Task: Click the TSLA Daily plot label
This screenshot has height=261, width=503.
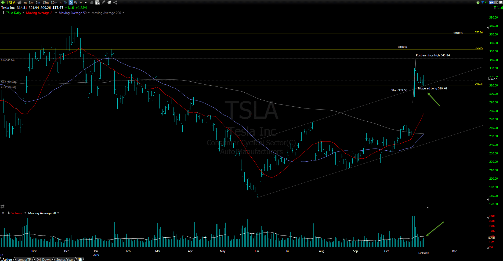Action: tap(13, 13)
